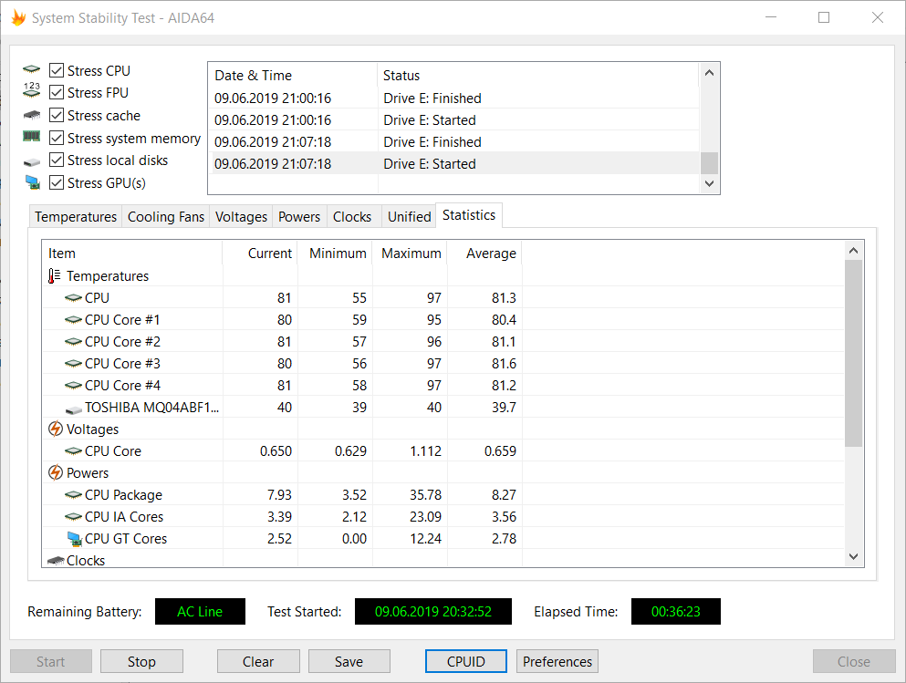Image resolution: width=906 pixels, height=683 pixels.
Task: Click the chip icon beside CPU Core #4
Action: click(73, 385)
